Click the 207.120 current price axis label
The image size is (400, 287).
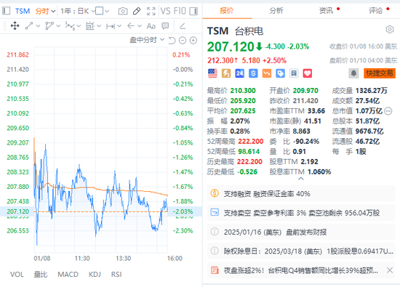pos(18,211)
